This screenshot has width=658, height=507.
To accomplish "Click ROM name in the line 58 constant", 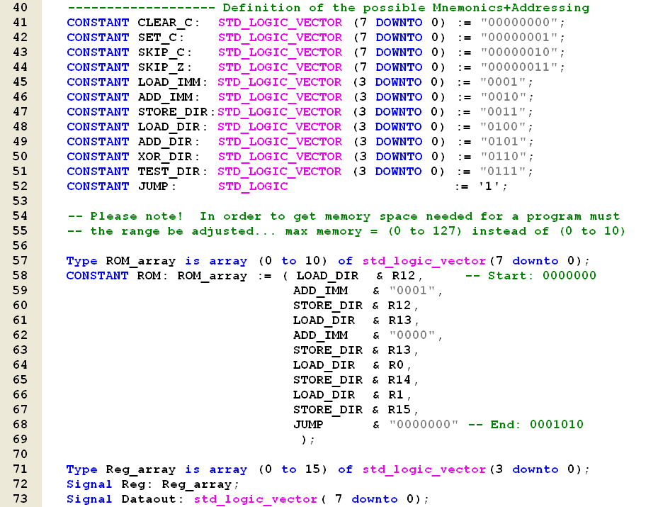I will click(x=149, y=276).
